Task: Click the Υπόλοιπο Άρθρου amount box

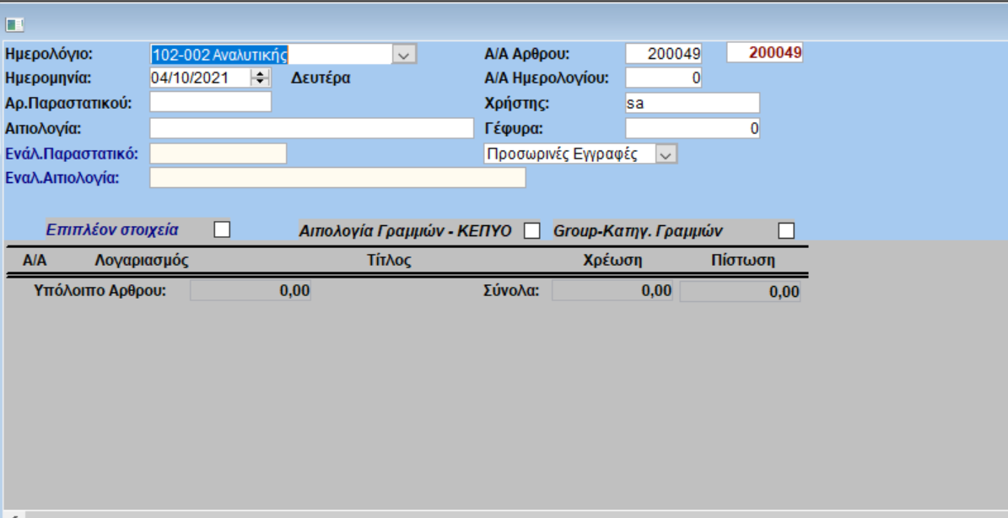Action: 251,291
